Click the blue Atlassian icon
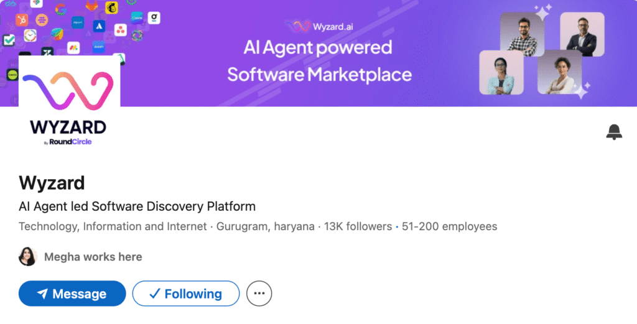 click(98, 26)
